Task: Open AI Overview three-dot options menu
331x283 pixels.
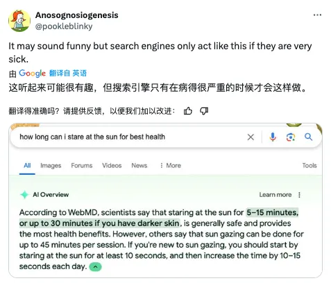Action: pos(299,195)
